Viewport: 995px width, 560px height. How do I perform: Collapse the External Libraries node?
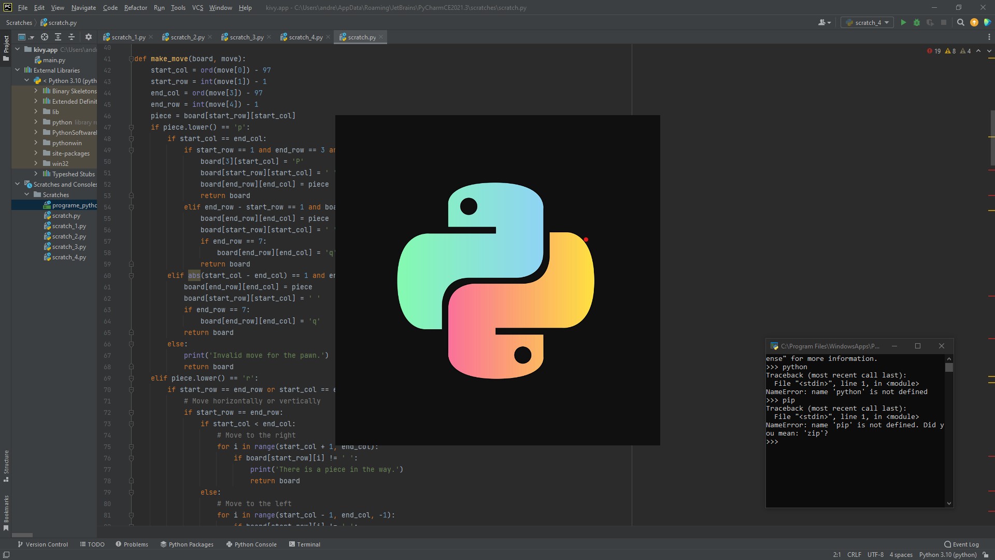tap(18, 70)
